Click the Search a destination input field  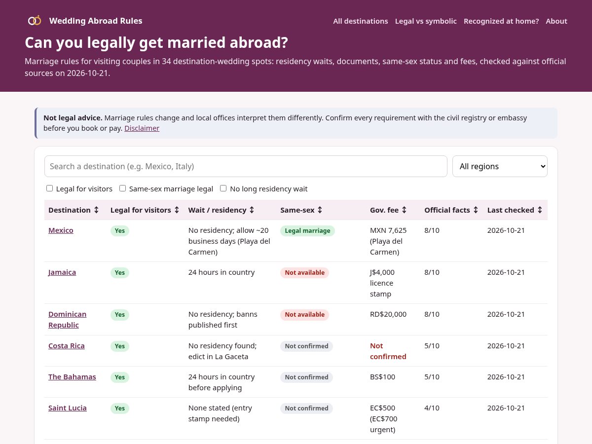point(246,166)
